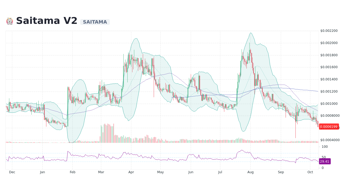Image resolution: width=341 pixels, height=191 pixels.
Task: Click the Saitama V2 title heading
Action: [47, 21]
